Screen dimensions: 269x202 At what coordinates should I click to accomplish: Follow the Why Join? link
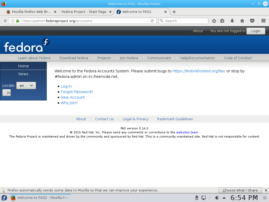pyautogui.click(x=69, y=103)
